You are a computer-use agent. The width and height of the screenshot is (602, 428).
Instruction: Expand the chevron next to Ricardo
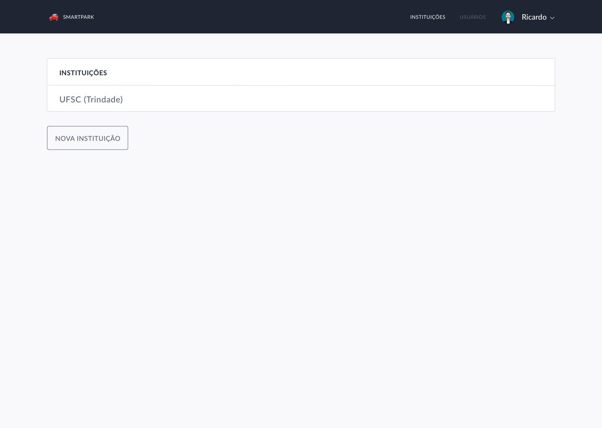pyautogui.click(x=552, y=18)
